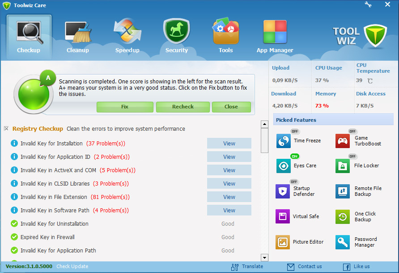Image resolution: width=399 pixels, height=273 pixels.
Task: View Invalid Key in CLSID Libraries problems
Action: tap(229, 183)
